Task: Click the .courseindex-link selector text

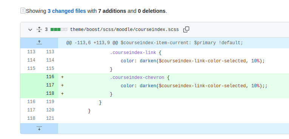Action: coord(133,53)
